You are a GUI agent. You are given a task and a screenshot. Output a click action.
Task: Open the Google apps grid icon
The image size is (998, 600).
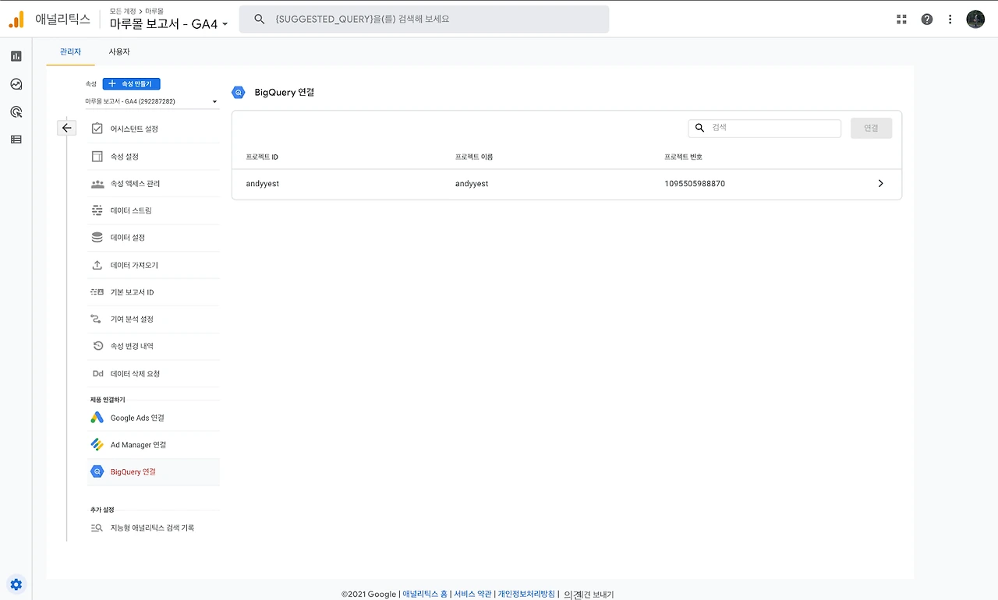coord(902,19)
